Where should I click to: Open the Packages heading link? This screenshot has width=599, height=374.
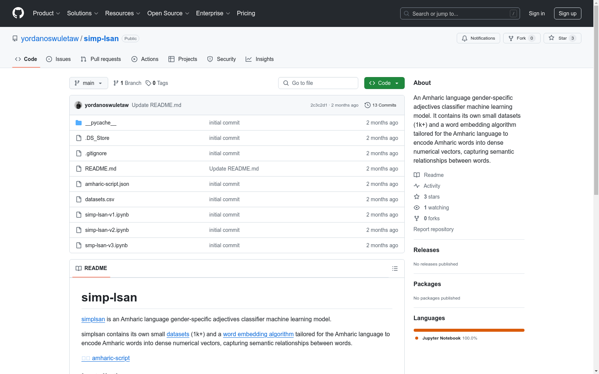pyautogui.click(x=427, y=284)
